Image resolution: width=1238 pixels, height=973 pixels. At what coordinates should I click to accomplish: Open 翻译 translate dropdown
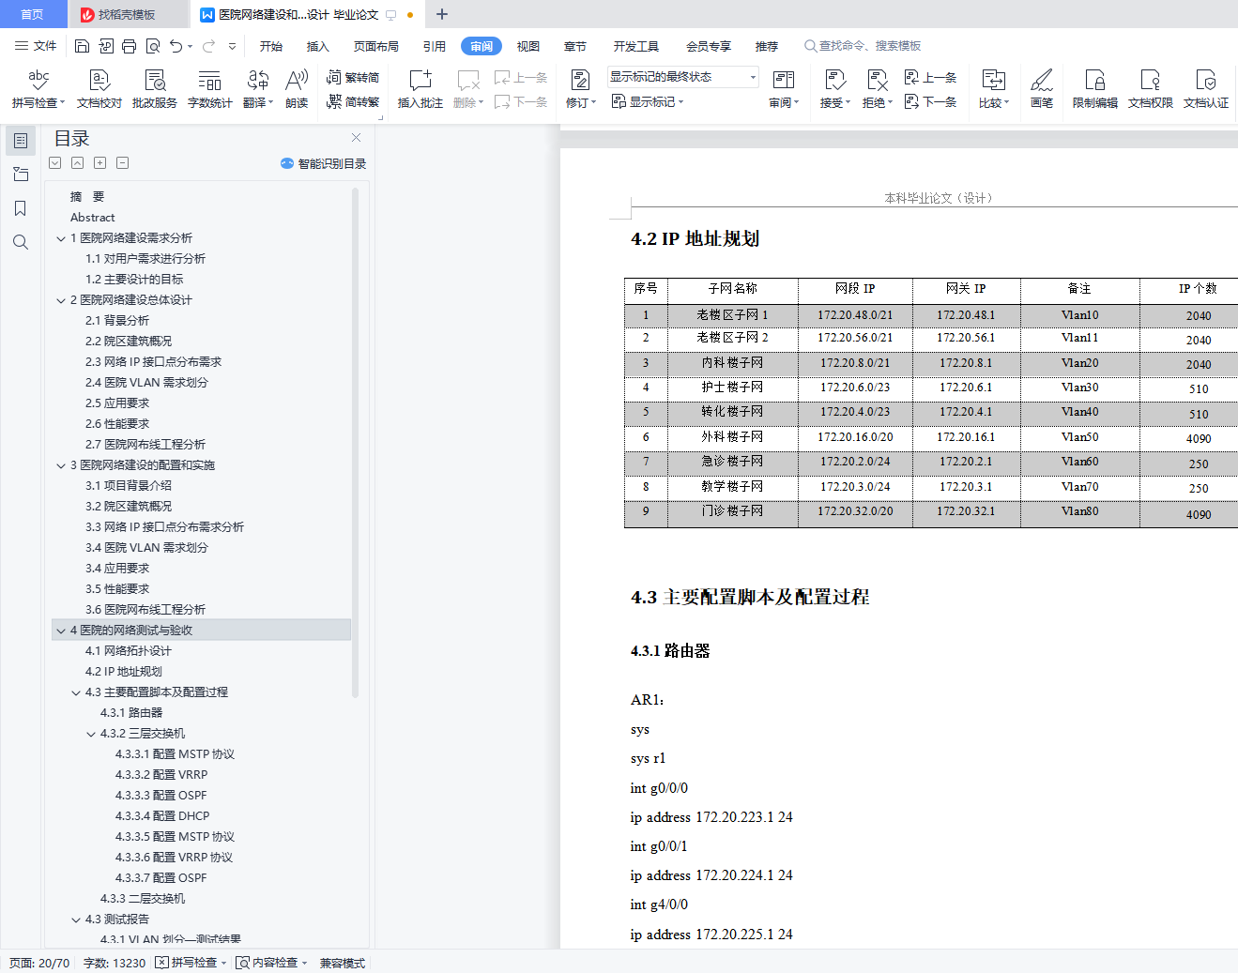tap(258, 89)
